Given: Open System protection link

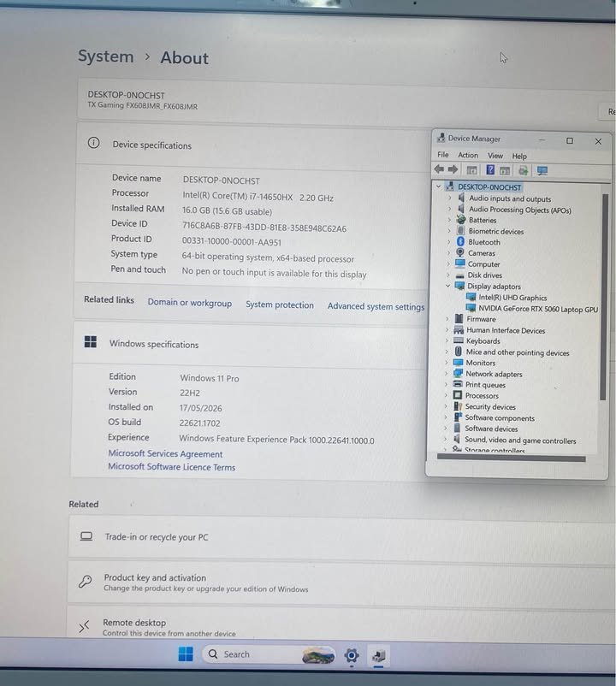Looking at the screenshot, I should pos(280,305).
